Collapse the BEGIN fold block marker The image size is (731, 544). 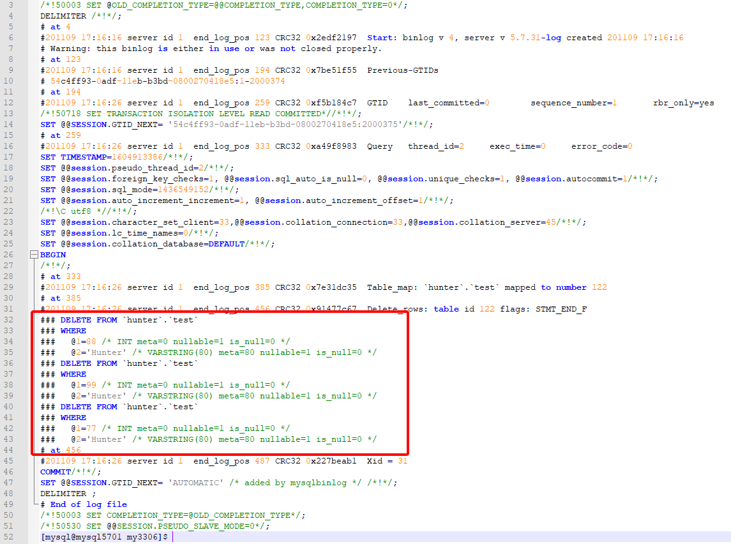[34, 255]
